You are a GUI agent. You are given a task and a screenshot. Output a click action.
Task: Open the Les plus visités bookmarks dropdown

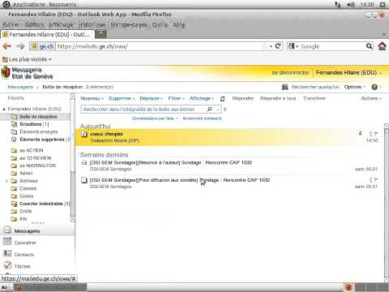click(x=27, y=59)
